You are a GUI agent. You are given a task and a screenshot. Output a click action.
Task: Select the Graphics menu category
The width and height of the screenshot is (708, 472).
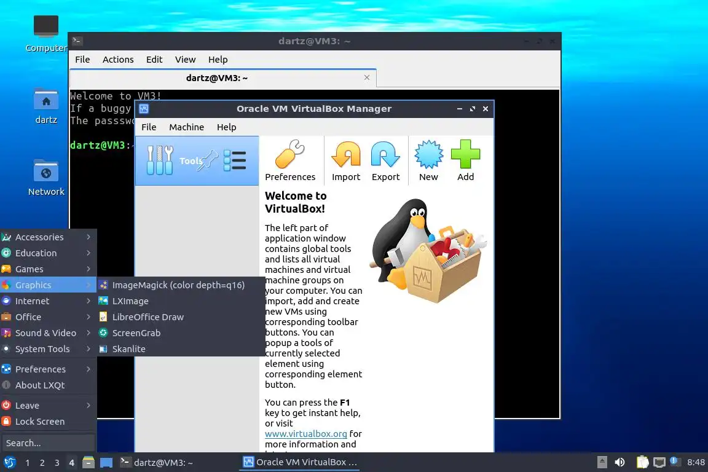[49, 285]
